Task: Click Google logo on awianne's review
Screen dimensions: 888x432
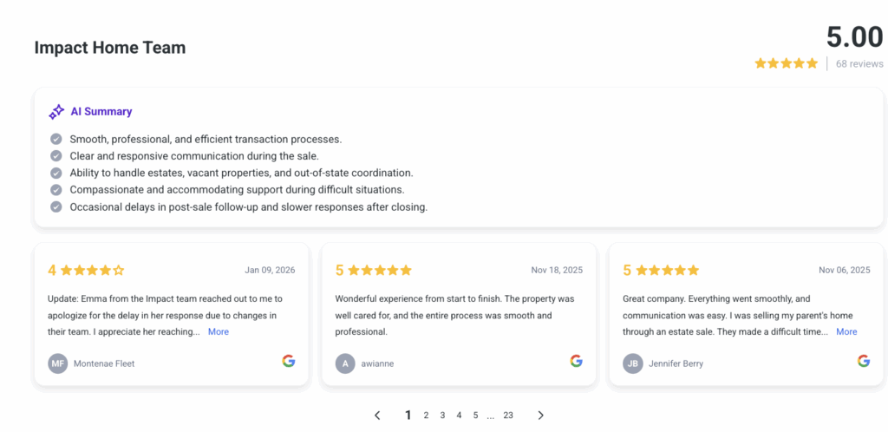Action: [576, 361]
